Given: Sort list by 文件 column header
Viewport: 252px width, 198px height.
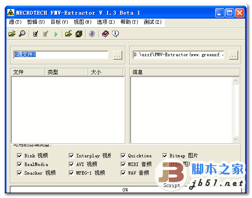Looking at the screenshot, I should coord(28,72).
